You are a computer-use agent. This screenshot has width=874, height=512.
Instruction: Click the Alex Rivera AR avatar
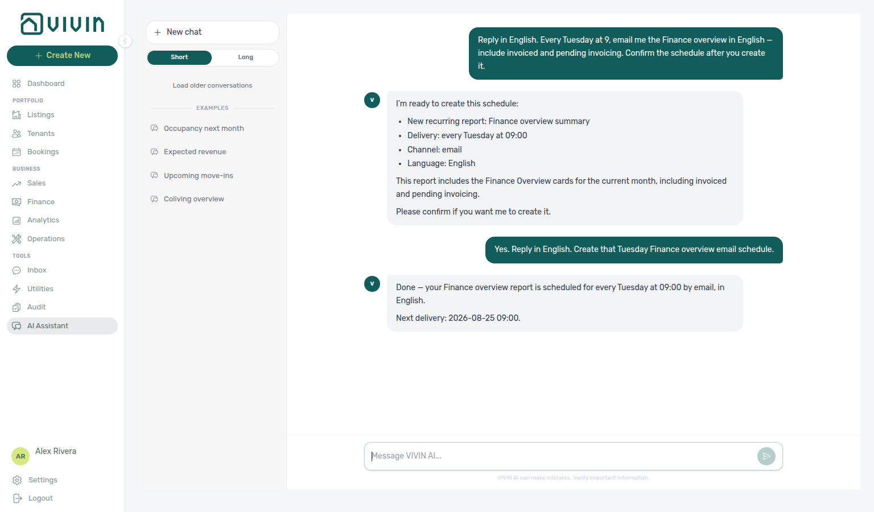click(x=20, y=456)
